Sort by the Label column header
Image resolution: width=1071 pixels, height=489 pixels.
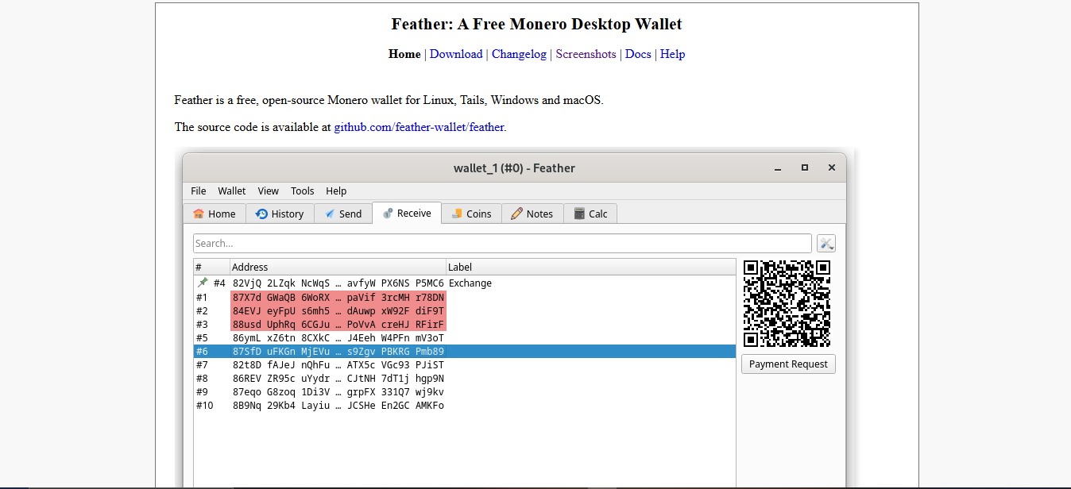591,267
